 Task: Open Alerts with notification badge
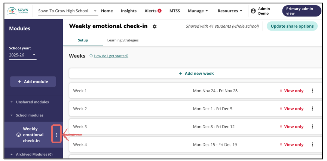(153, 11)
